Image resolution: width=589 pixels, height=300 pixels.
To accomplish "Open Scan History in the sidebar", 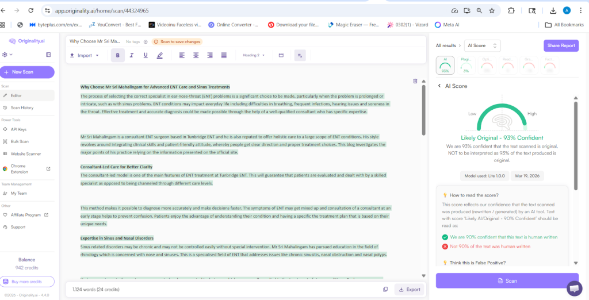I will [22, 107].
